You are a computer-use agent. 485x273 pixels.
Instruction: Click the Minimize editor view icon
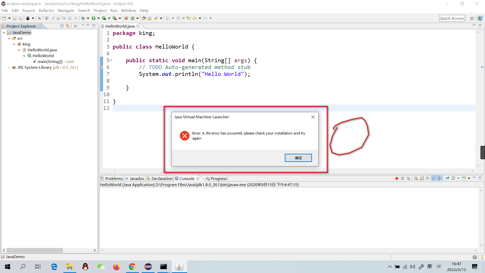(474, 26)
